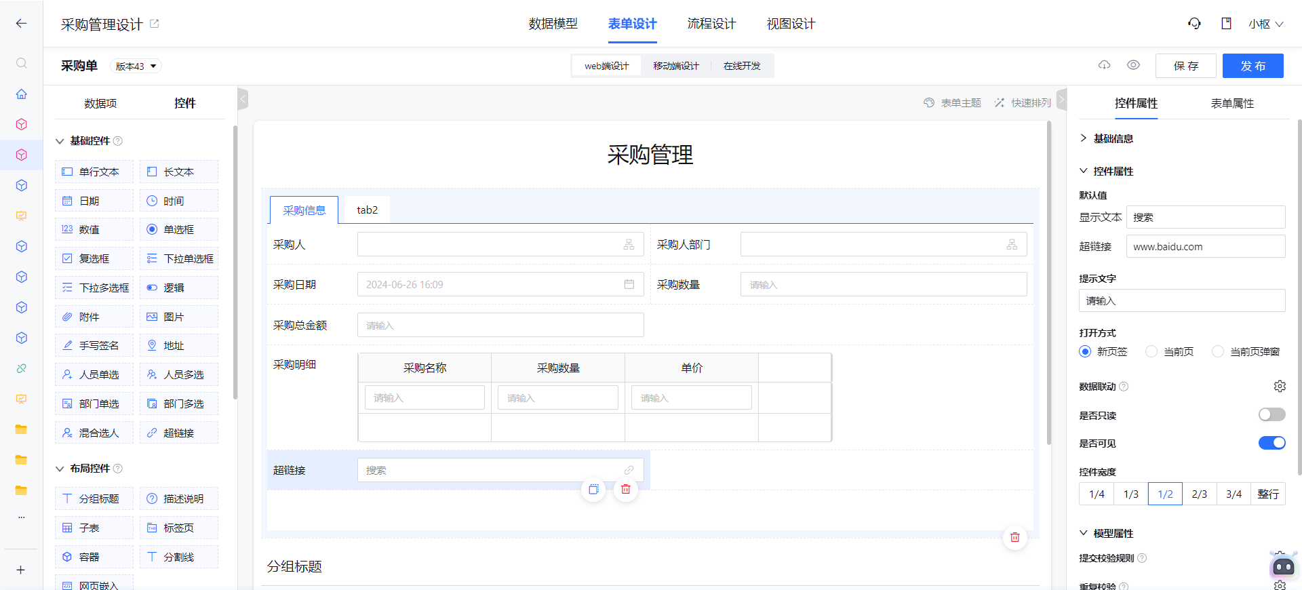Toggle the preview eye icon
Screen dimensions: 1302x590
1133,65
